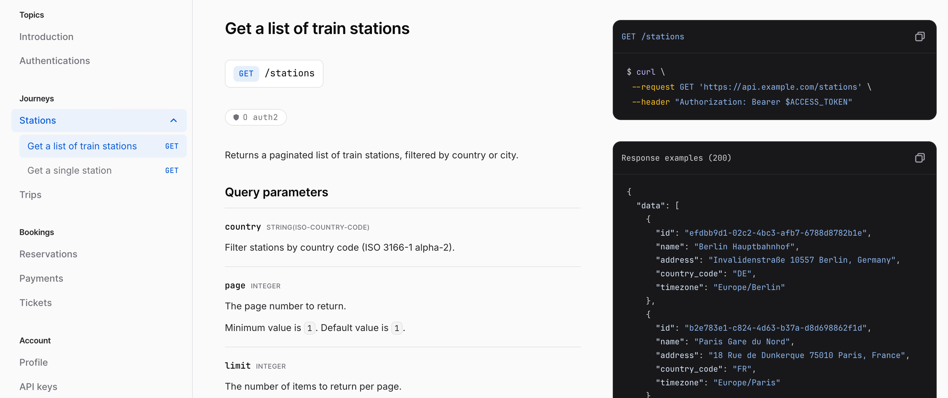The image size is (948, 398).
Task: Click the 'limit' parameter name
Action: coord(238,366)
